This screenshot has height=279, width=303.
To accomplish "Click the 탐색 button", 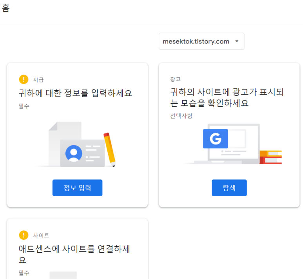I will tap(229, 188).
